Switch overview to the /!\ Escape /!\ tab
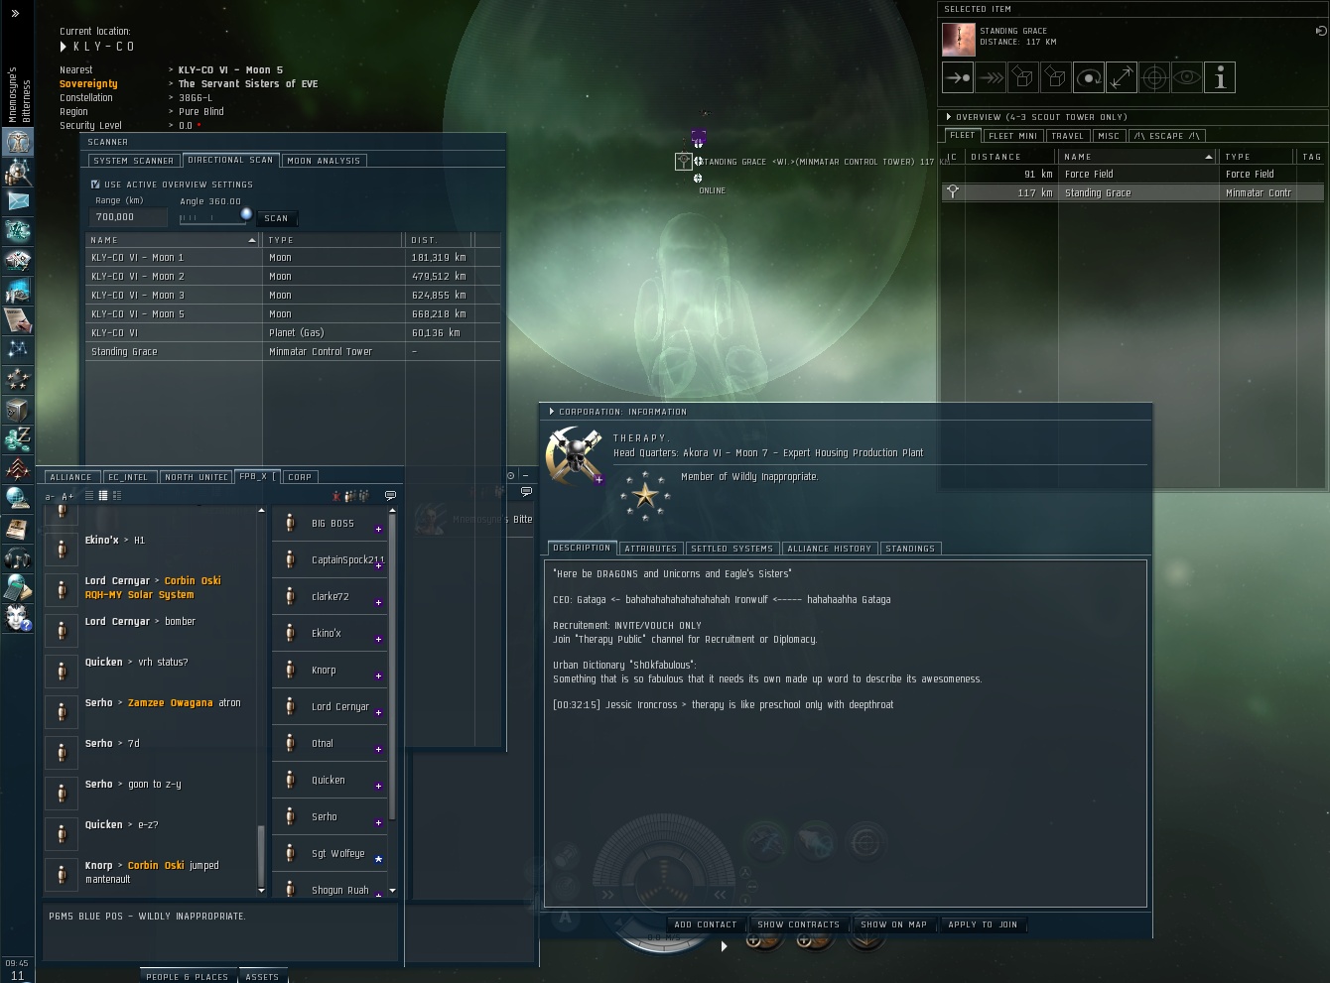The height and width of the screenshot is (983, 1330). [1167, 136]
